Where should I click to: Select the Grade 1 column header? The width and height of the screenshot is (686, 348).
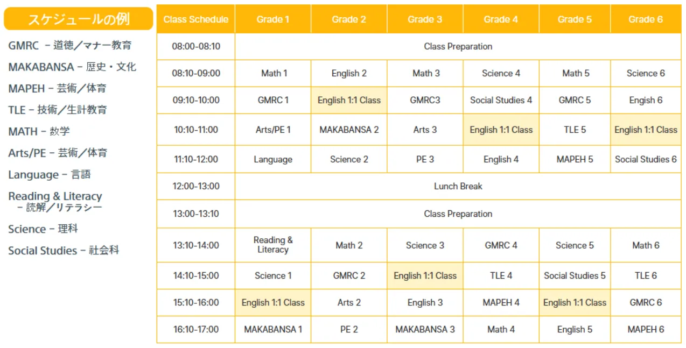(x=273, y=19)
